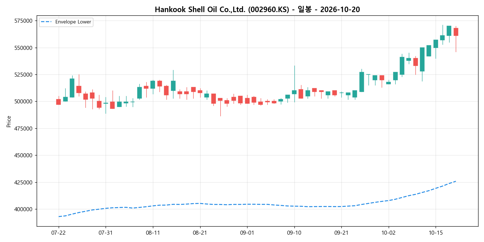Click the tall green candle with wick to 533000
Image resolution: width=484 pixels, height=242 pixels.
[x=294, y=92]
